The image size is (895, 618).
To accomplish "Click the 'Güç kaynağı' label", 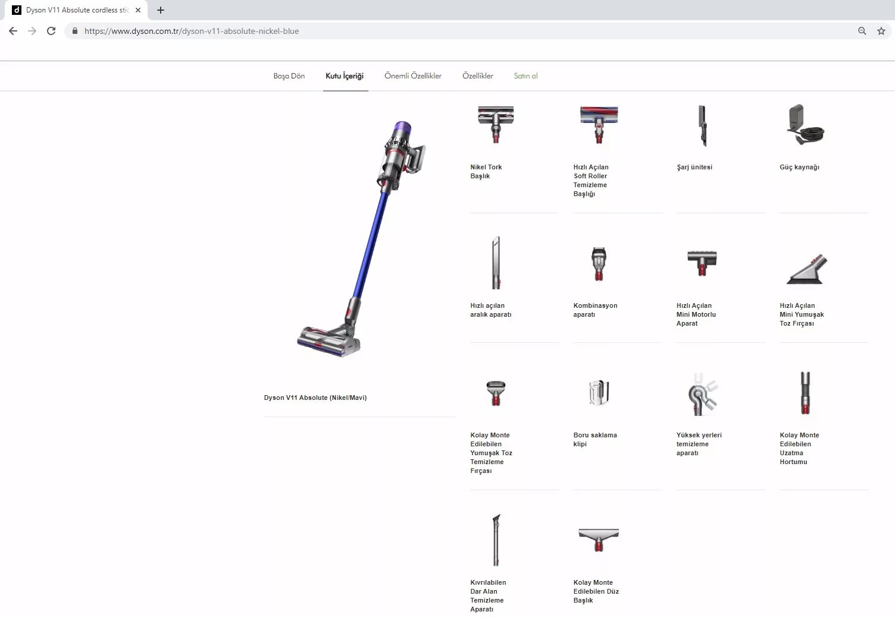I will tap(799, 167).
